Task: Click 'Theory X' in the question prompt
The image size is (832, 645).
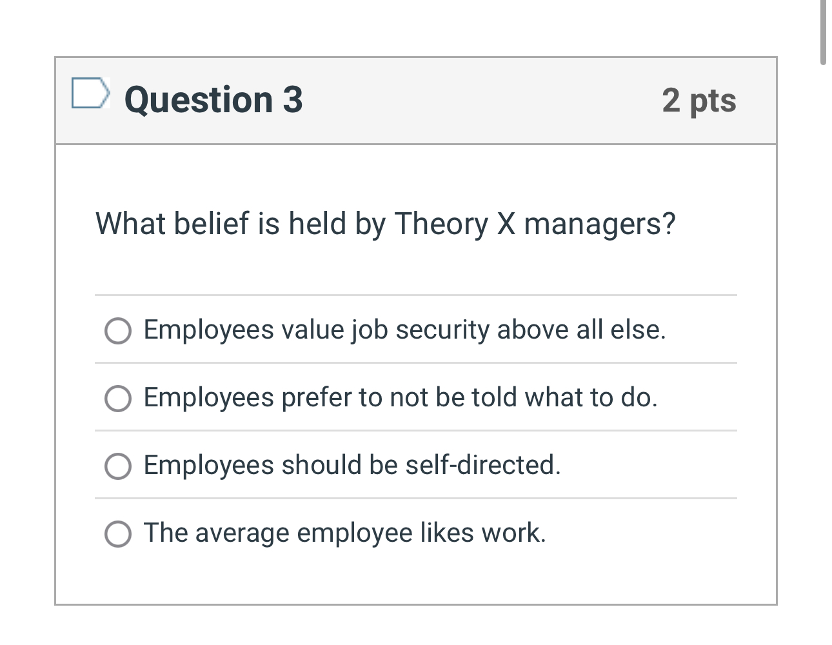Action: pos(455,224)
